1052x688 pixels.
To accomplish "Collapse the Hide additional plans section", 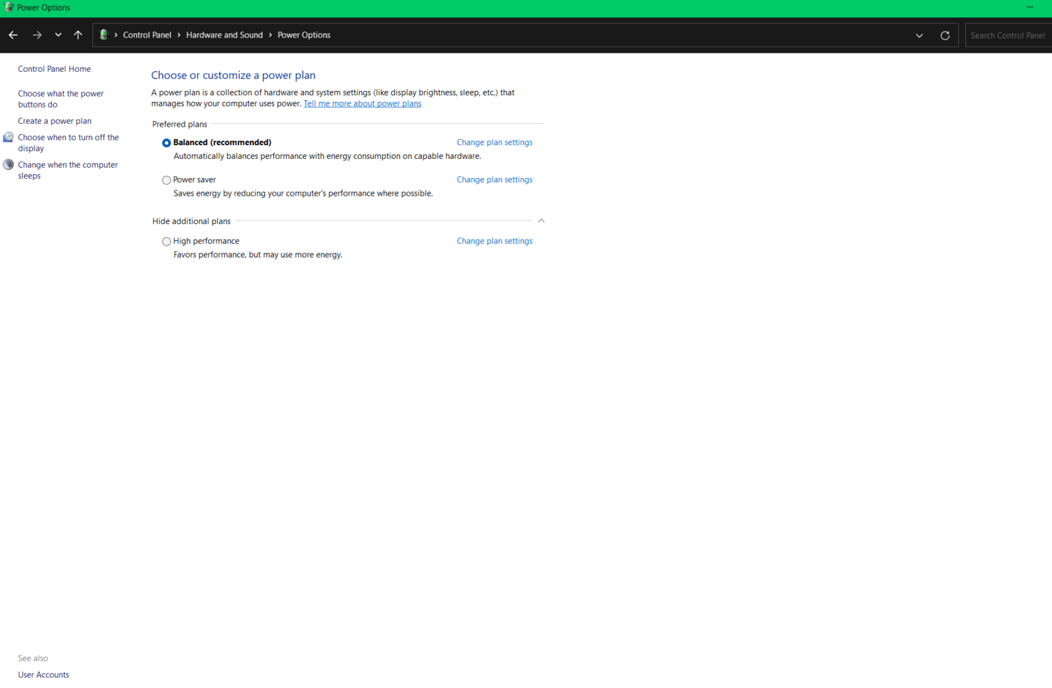I will [x=541, y=221].
